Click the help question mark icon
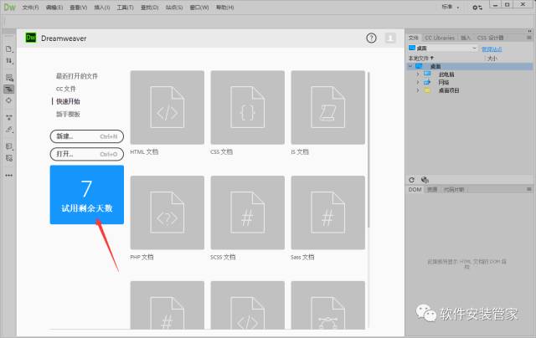The height and width of the screenshot is (338, 536). coord(372,38)
